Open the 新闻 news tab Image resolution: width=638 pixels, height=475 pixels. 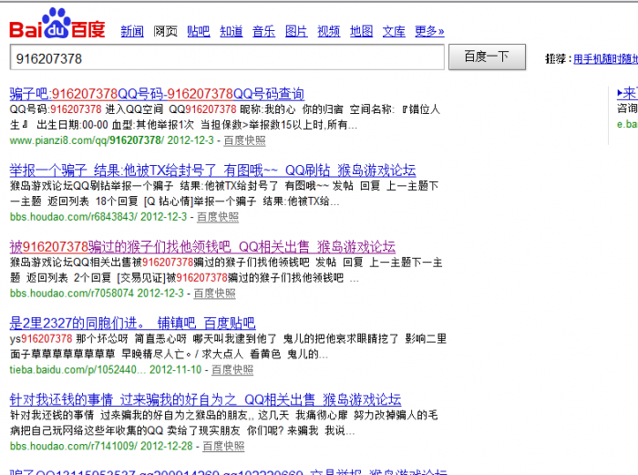pyautogui.click(x=132, y=31)
